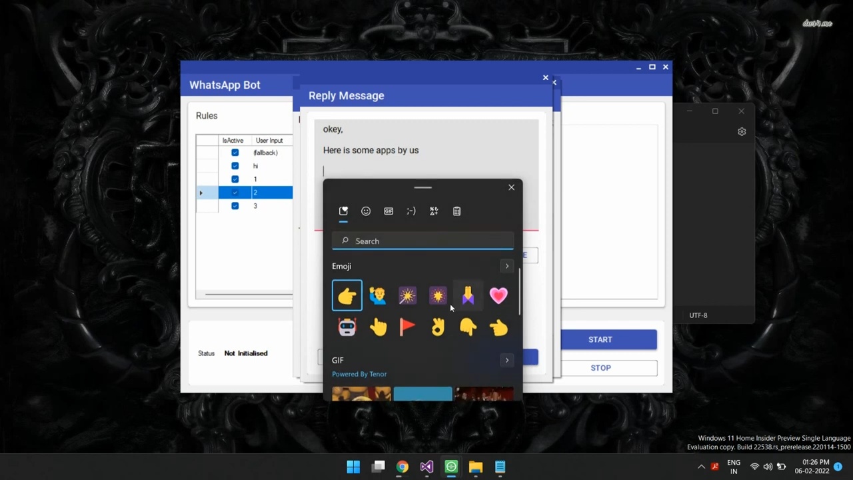
Task: Open the Clipboard history tab
Action: pyautogui.click(x=456, y=211)
